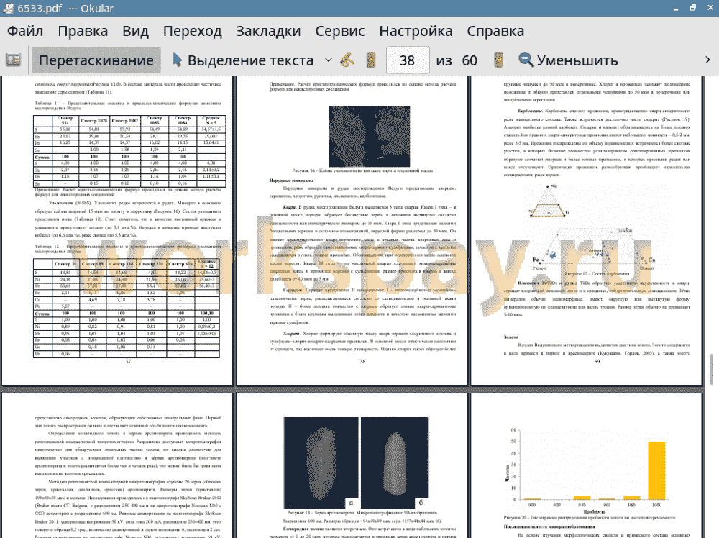This screenshot has width=719, height=538.
Task: Open the Закладки menu
Action: point(268,31)
